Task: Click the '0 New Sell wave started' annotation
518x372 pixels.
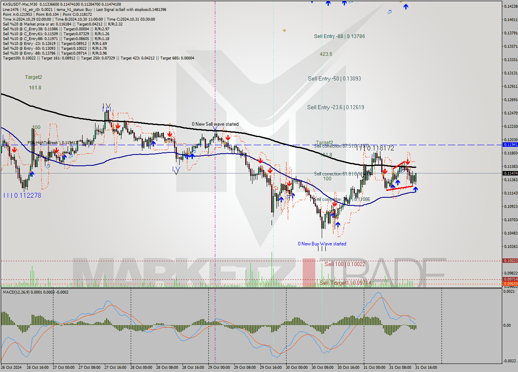Action: [x=215, y=124]
